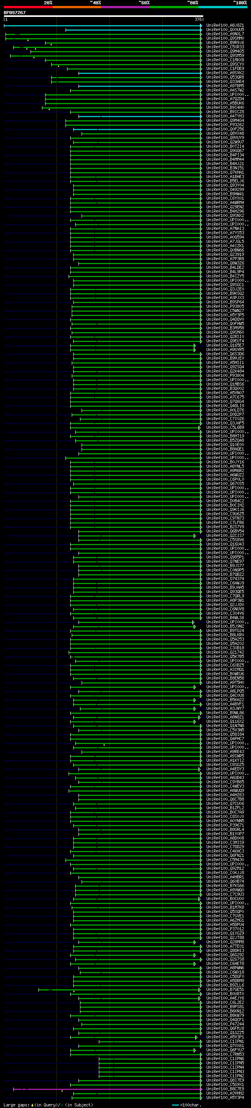Select hit label UniRef100_B9JS77

click(225, 566)
